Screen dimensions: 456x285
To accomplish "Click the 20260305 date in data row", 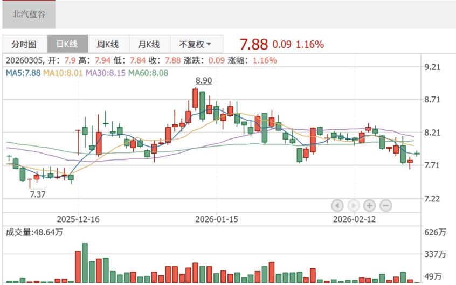I will click(x=24, y=60).
